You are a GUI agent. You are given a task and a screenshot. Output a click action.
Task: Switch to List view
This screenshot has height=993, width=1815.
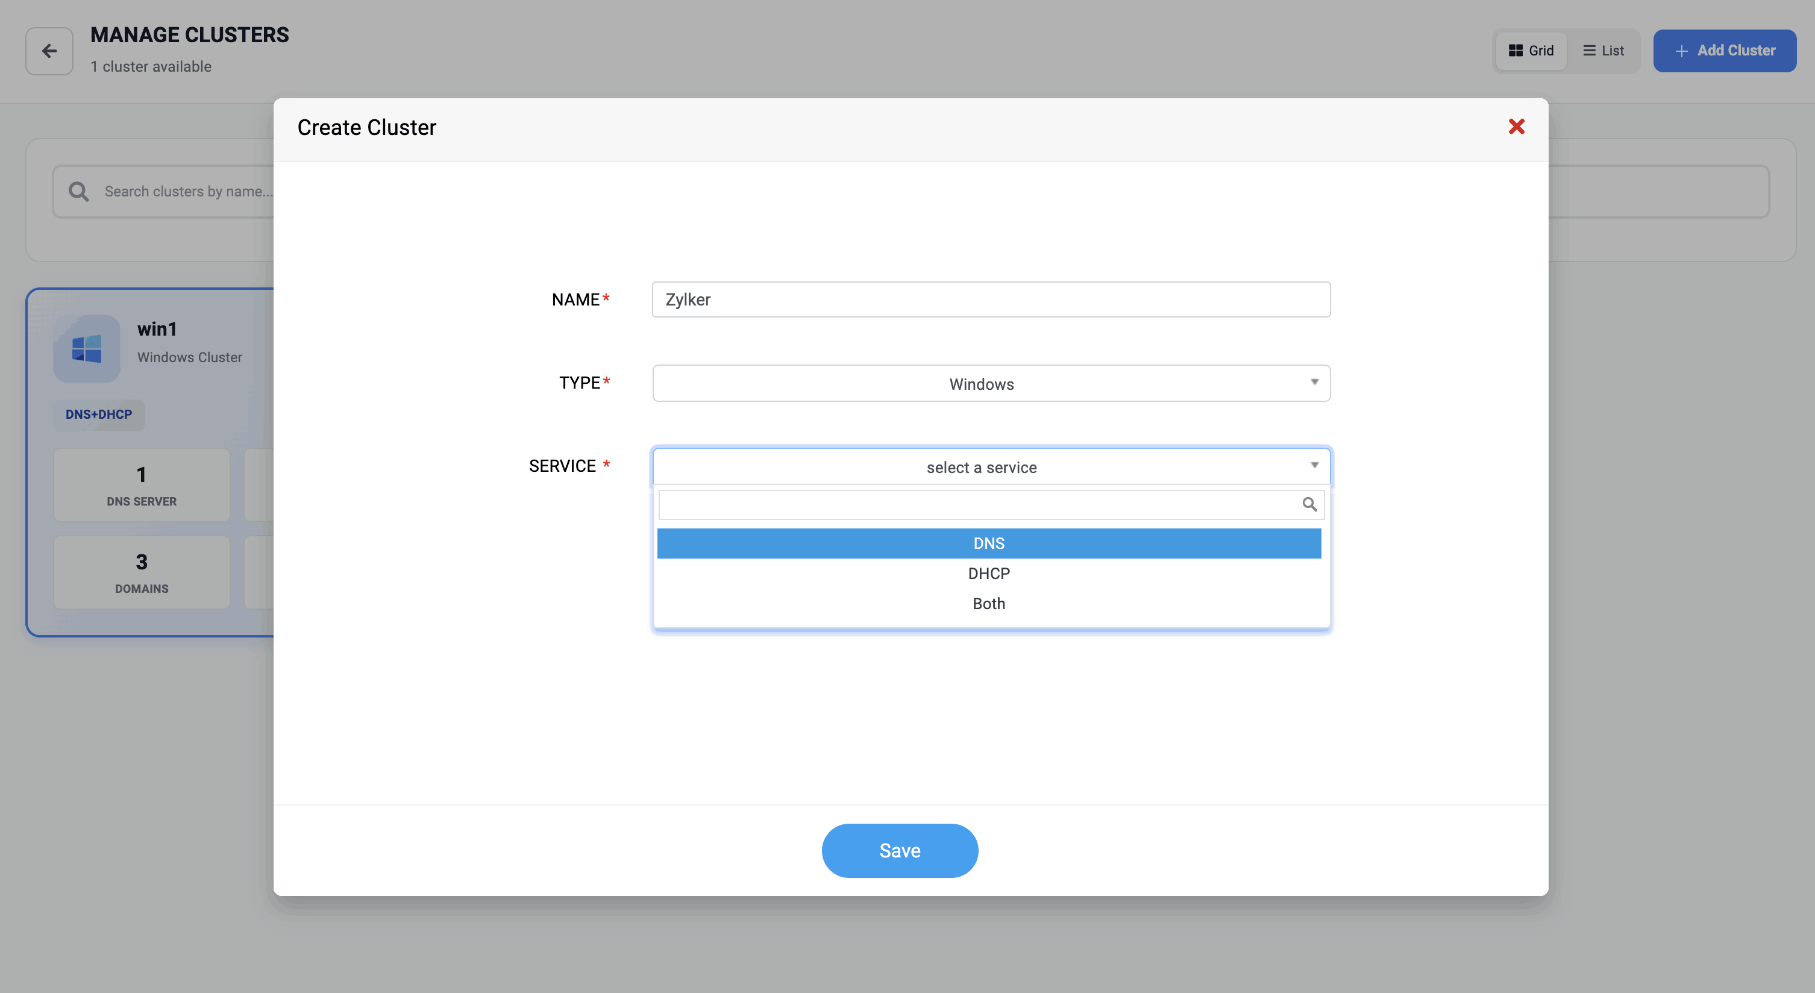coord(1603,51)
